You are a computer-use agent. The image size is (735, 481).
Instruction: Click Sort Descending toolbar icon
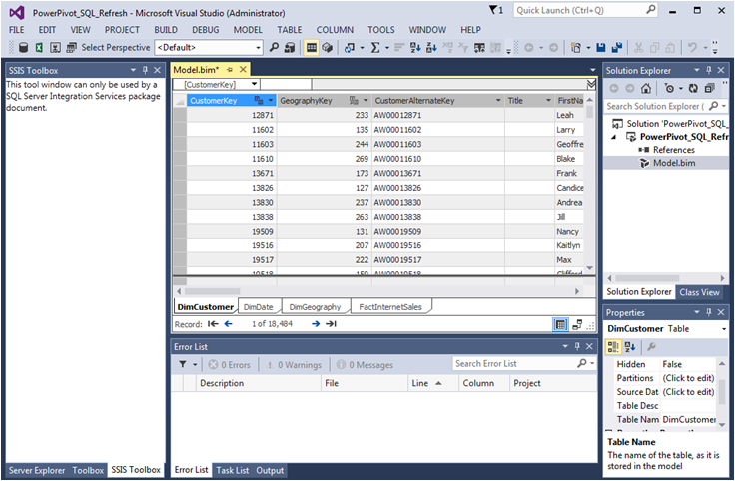[431, 47]
